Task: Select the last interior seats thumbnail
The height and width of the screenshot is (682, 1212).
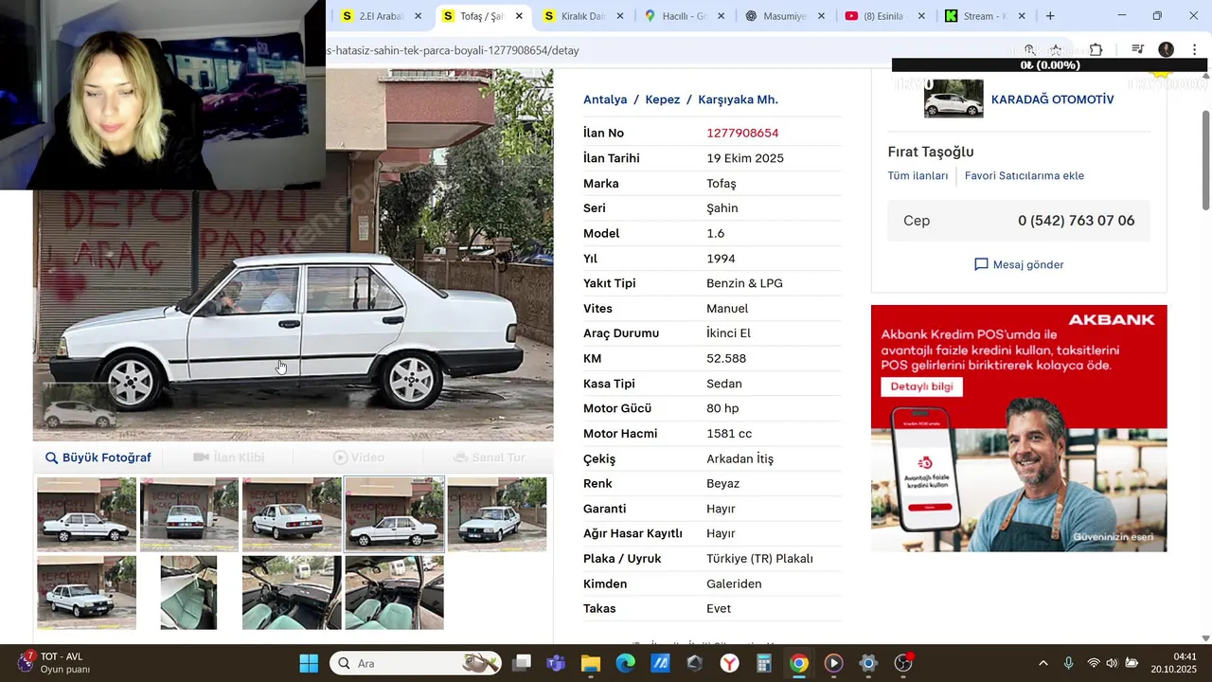Action: 394,593
